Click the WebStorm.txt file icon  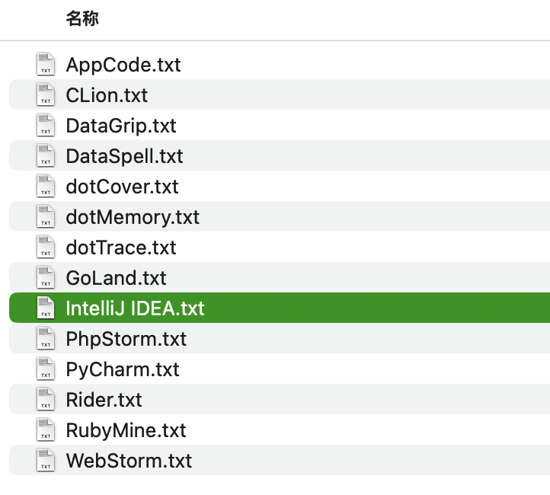46,461
